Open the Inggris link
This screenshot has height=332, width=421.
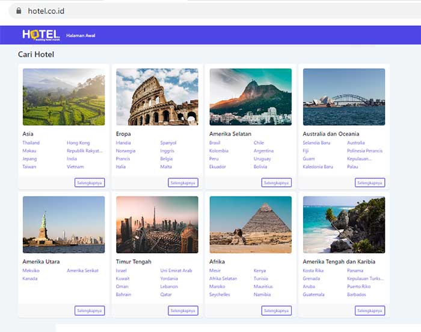pos(167,151)
